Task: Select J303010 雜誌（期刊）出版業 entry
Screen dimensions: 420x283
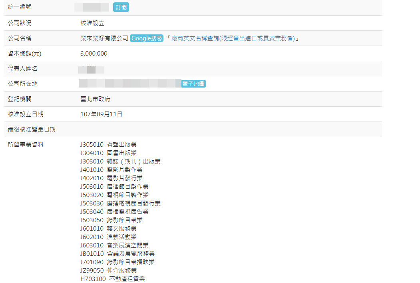Action: pos(120,161)
